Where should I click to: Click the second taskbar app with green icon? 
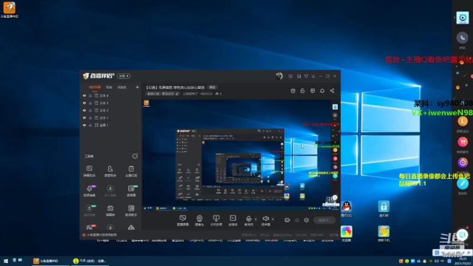[90, 261]
